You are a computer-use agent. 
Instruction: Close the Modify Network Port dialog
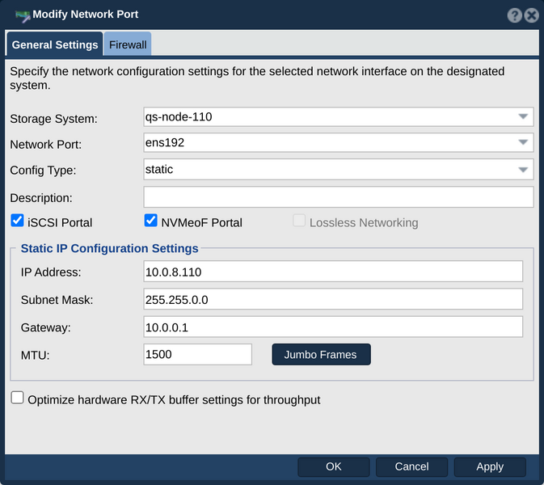click(532, 15)
